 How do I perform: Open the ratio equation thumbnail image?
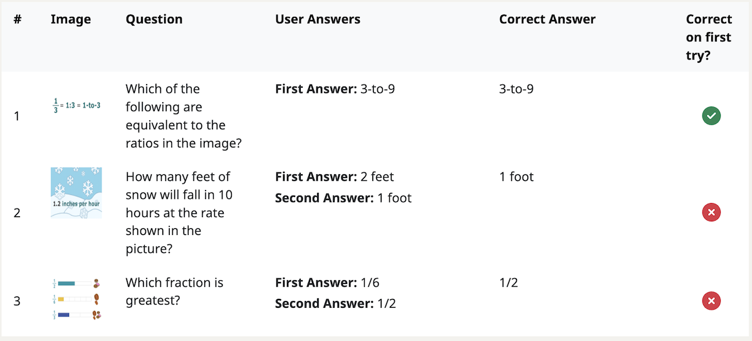[x=76, y=105]
